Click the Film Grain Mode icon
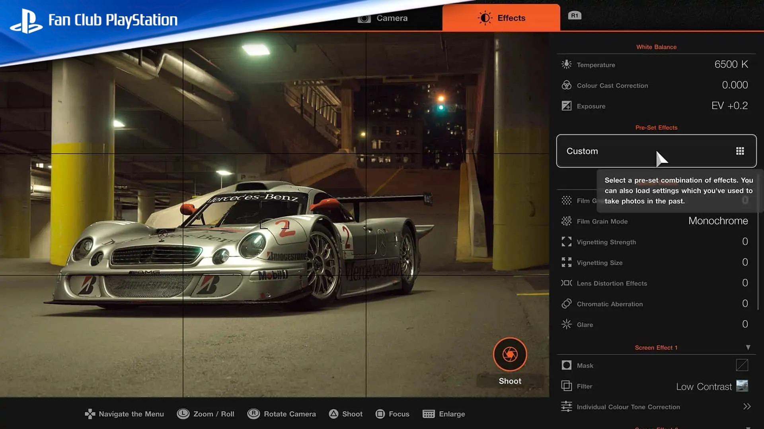This screenshot has height=429, width=764. pyautogui.click(x=567, y=221)
